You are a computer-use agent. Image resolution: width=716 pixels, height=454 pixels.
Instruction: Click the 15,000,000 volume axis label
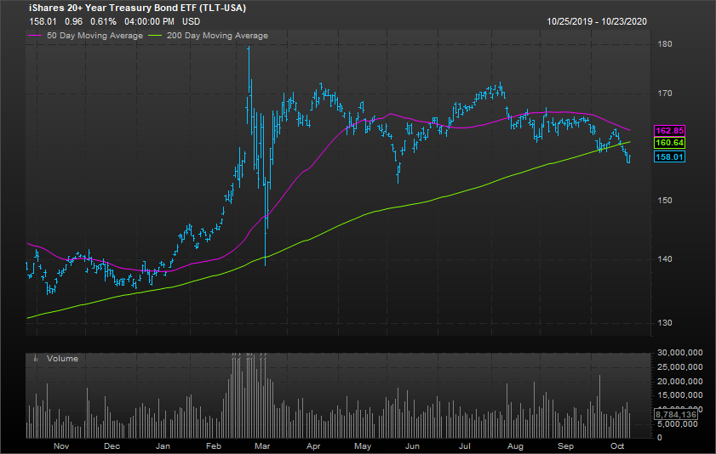coord(680,395)
